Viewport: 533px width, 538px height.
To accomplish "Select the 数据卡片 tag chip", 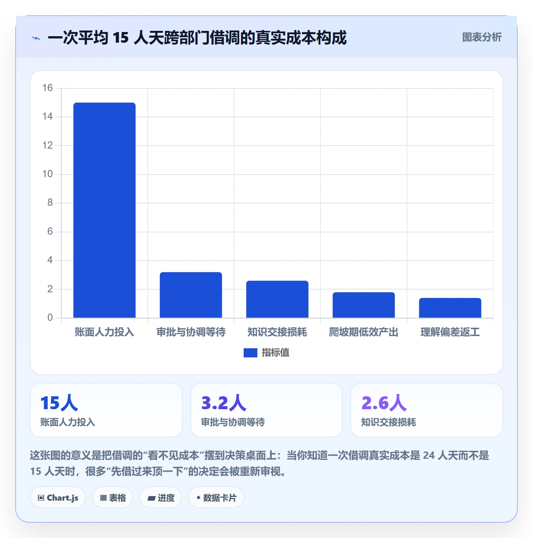I will 216,498.
